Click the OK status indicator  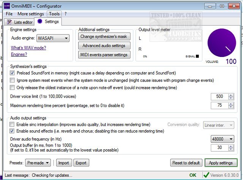(193, 175)
